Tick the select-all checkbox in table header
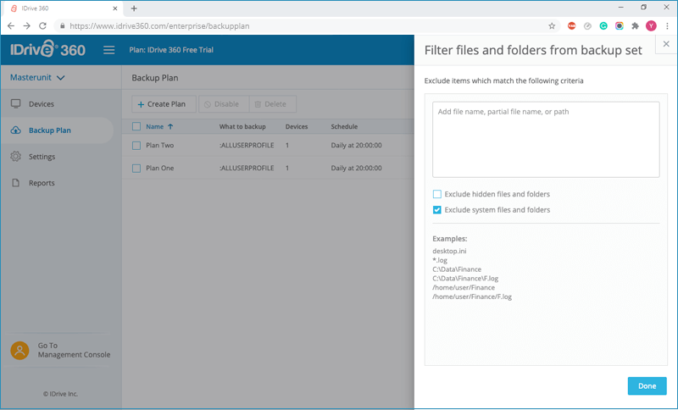 tap(136, 126)
